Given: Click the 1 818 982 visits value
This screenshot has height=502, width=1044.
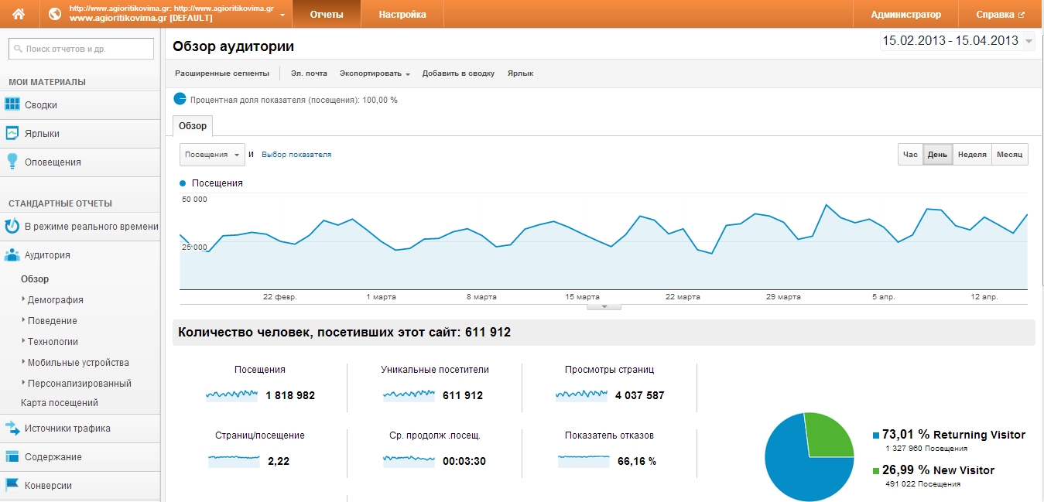Looking at the screenshot, I should pos(290,395).
